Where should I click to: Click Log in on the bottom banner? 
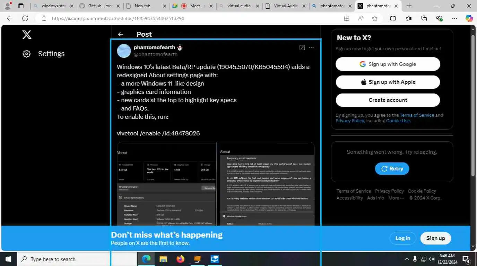click(x=403, y=238)
